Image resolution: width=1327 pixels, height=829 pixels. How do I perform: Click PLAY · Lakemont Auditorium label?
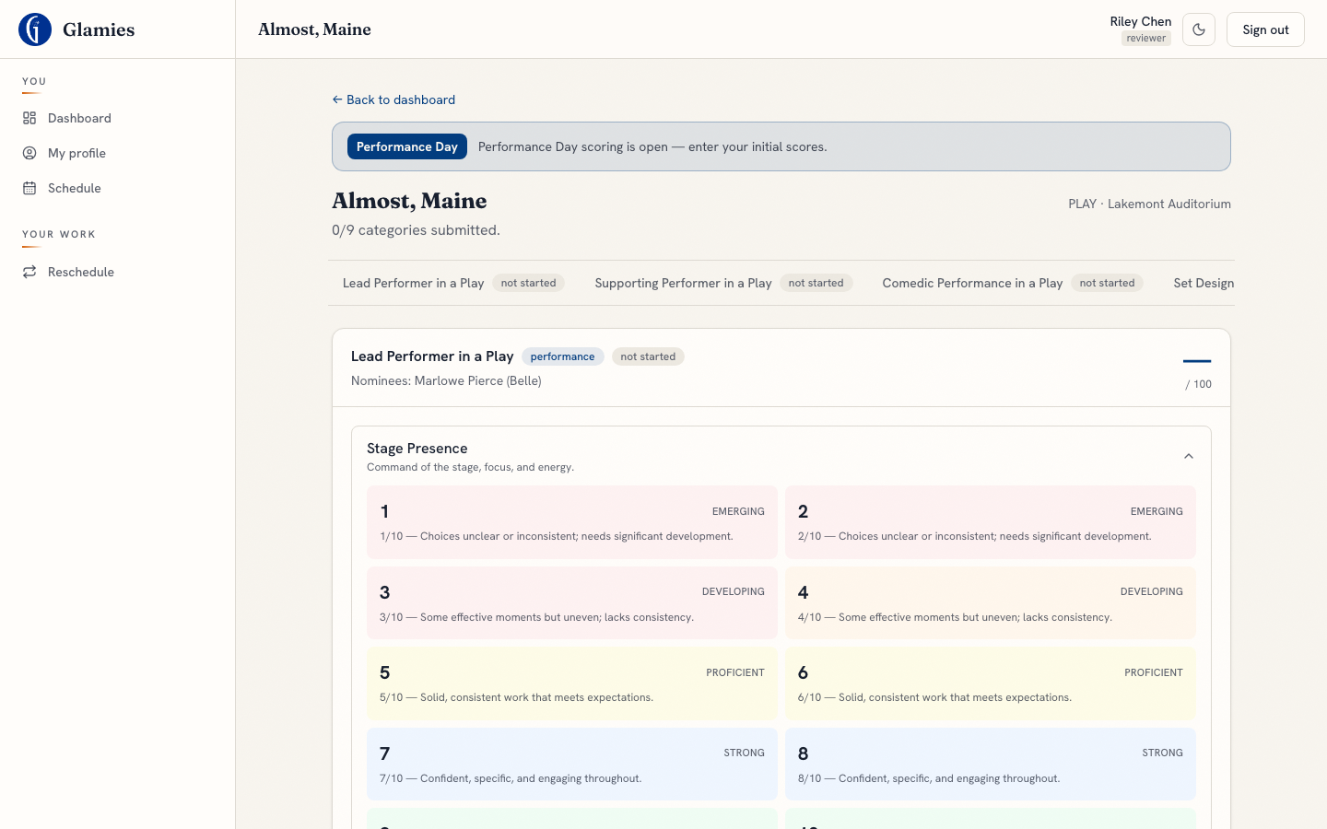pyautogui.click(x=1149, y=204)
